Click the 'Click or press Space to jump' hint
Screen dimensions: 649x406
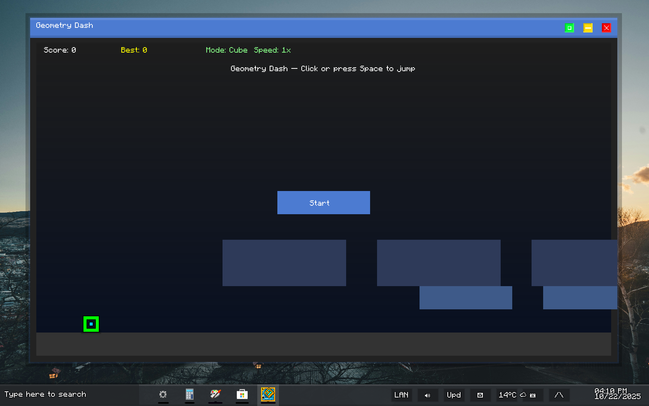click(x=358, y=68)
